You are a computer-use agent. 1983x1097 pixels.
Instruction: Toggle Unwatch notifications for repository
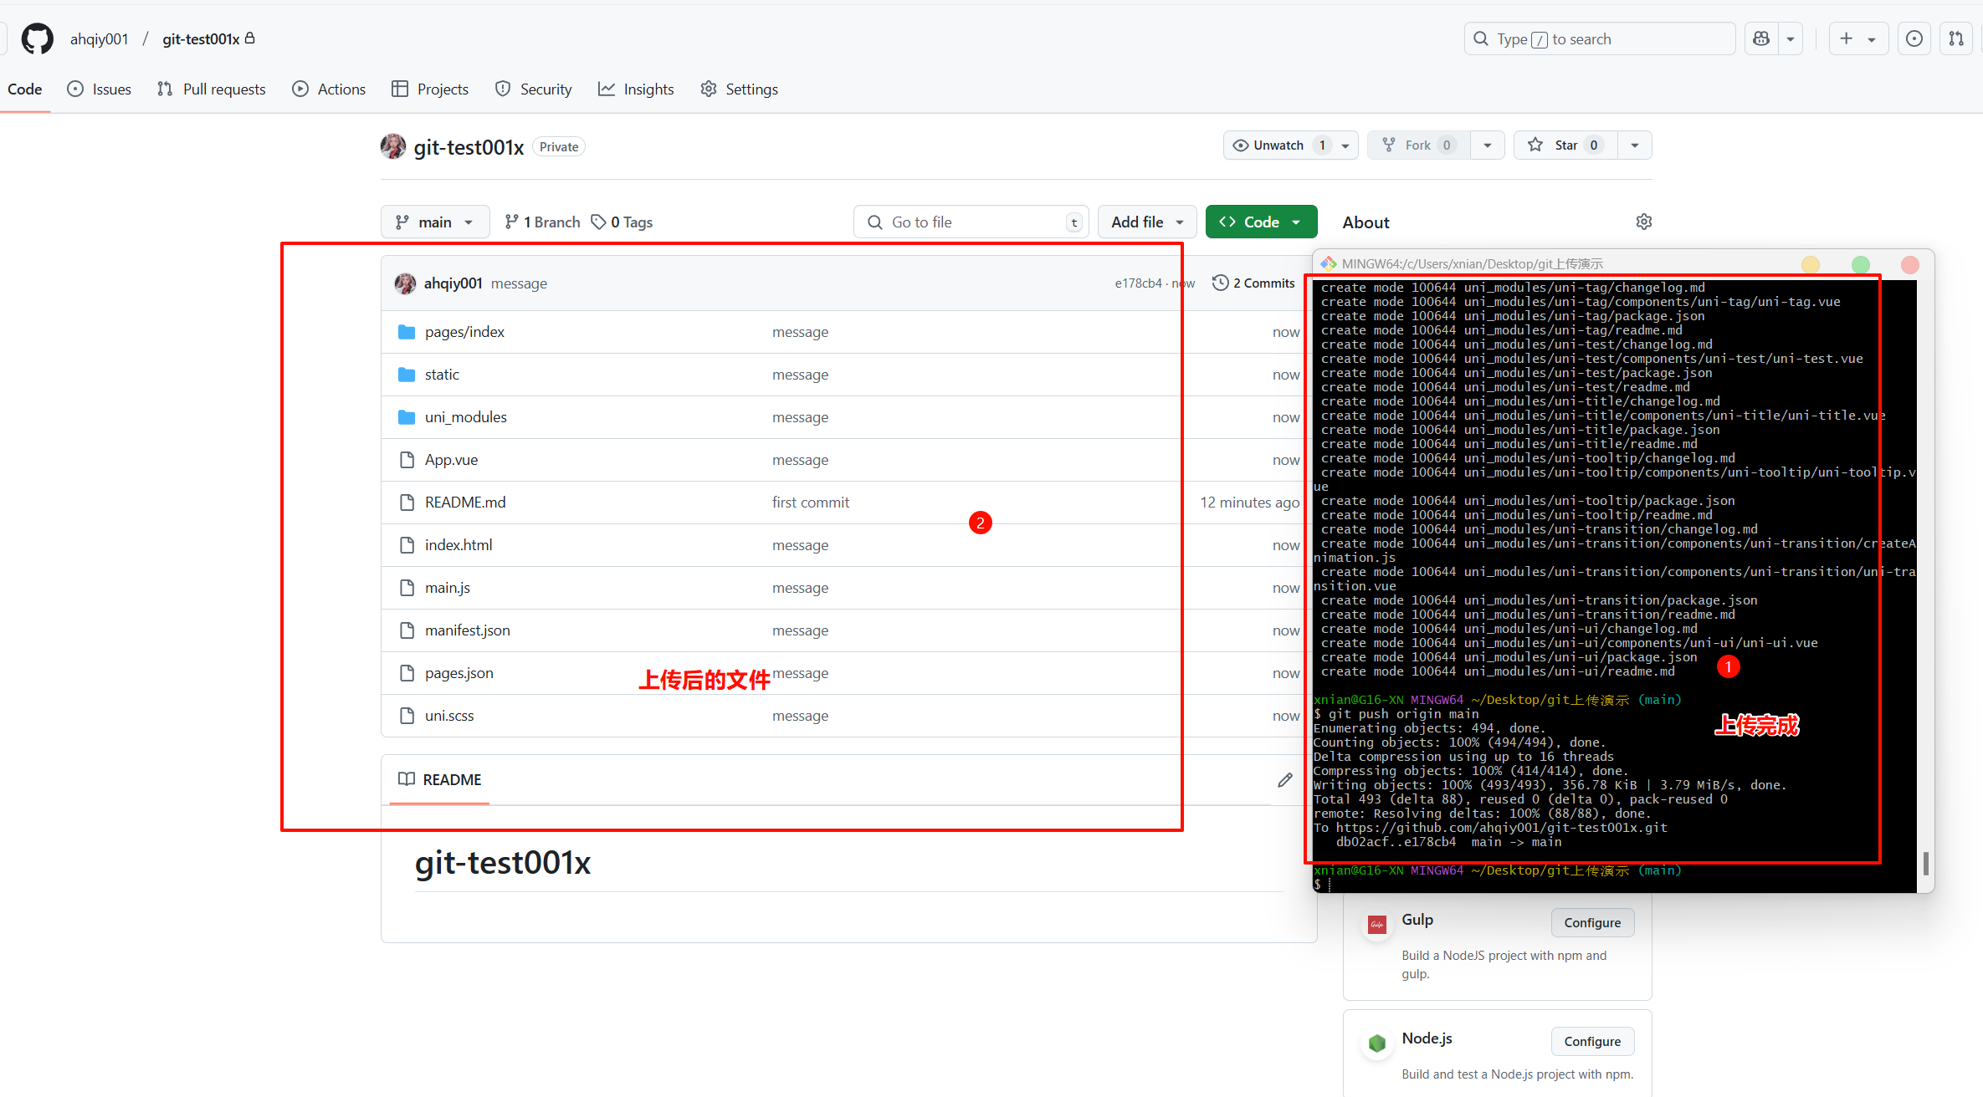pos(1278,145)
